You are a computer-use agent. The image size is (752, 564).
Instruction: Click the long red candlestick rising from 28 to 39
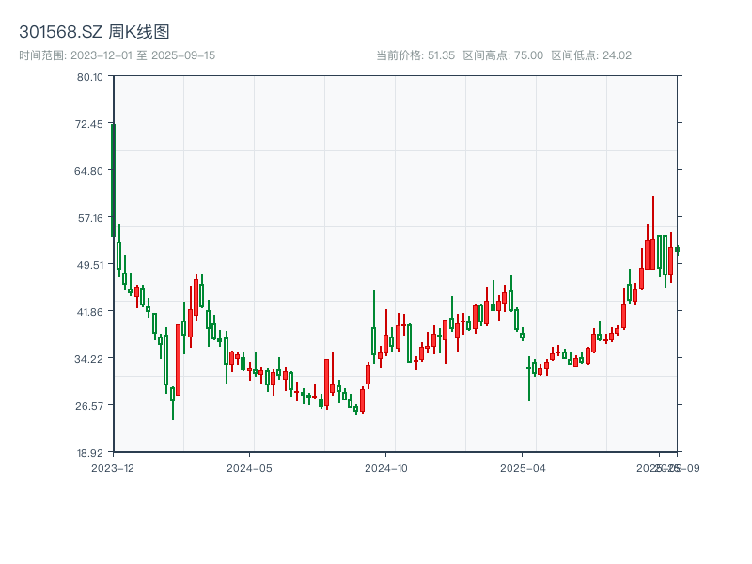click(178, 360)
